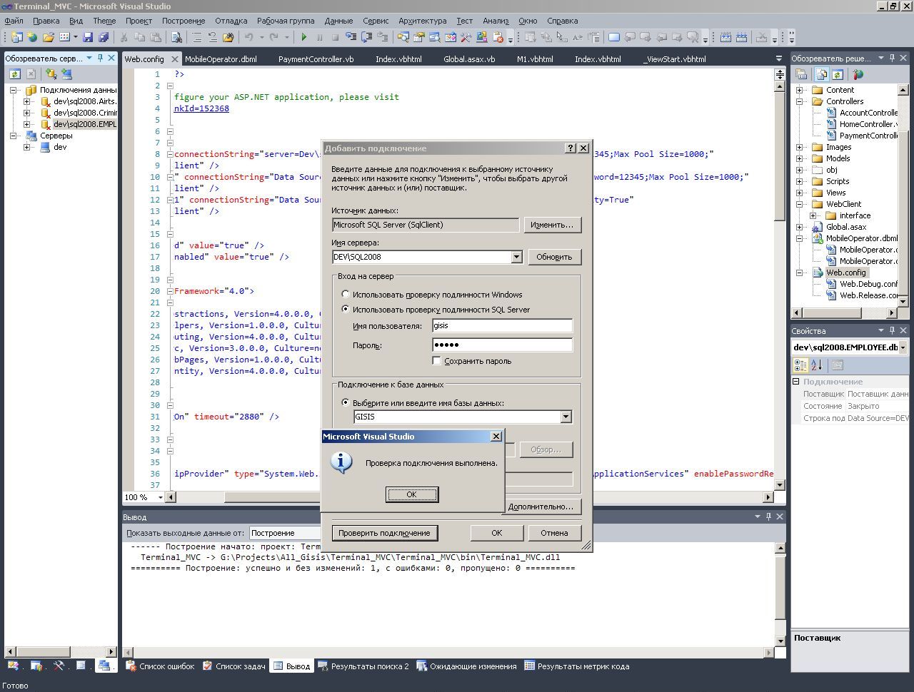Screen dimensions: 914x692
Task: Open the 'Построение' menu
Action: click(184, 21)
